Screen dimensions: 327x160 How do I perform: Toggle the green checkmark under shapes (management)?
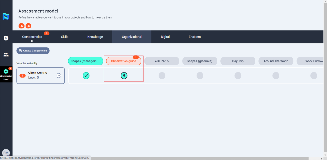pos(86,76)
